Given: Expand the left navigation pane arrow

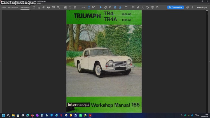Looking at the screenshot, I should click(1, 61).
